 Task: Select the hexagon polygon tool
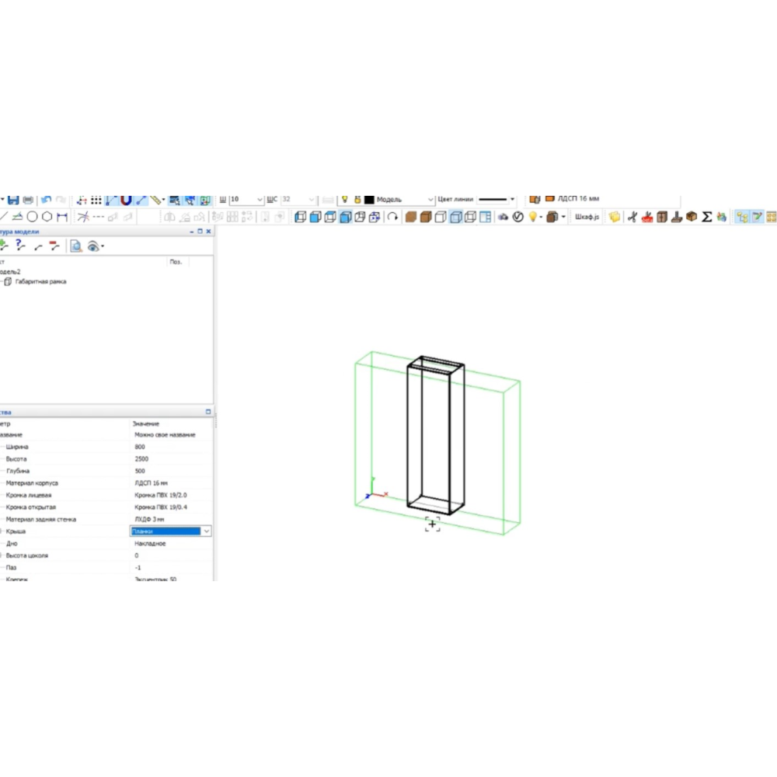[47, 217]
